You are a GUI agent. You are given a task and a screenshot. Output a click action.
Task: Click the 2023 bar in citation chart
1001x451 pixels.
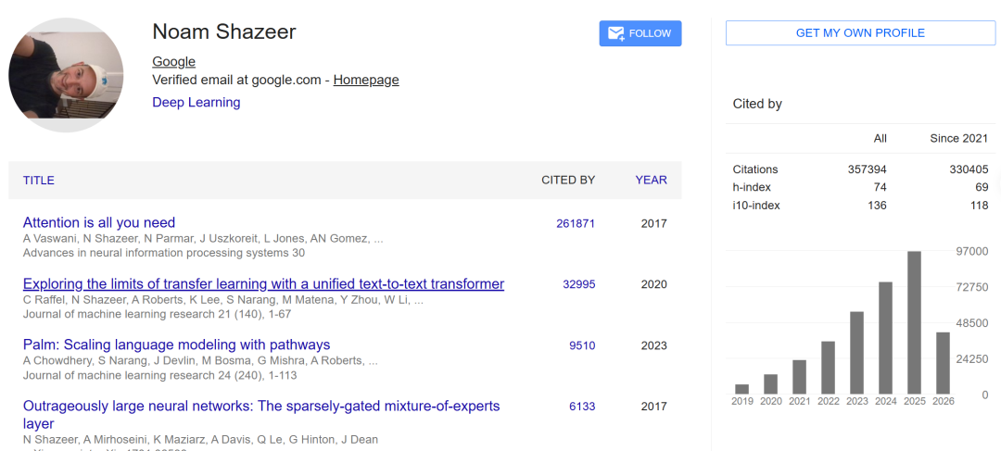point(856,353)
